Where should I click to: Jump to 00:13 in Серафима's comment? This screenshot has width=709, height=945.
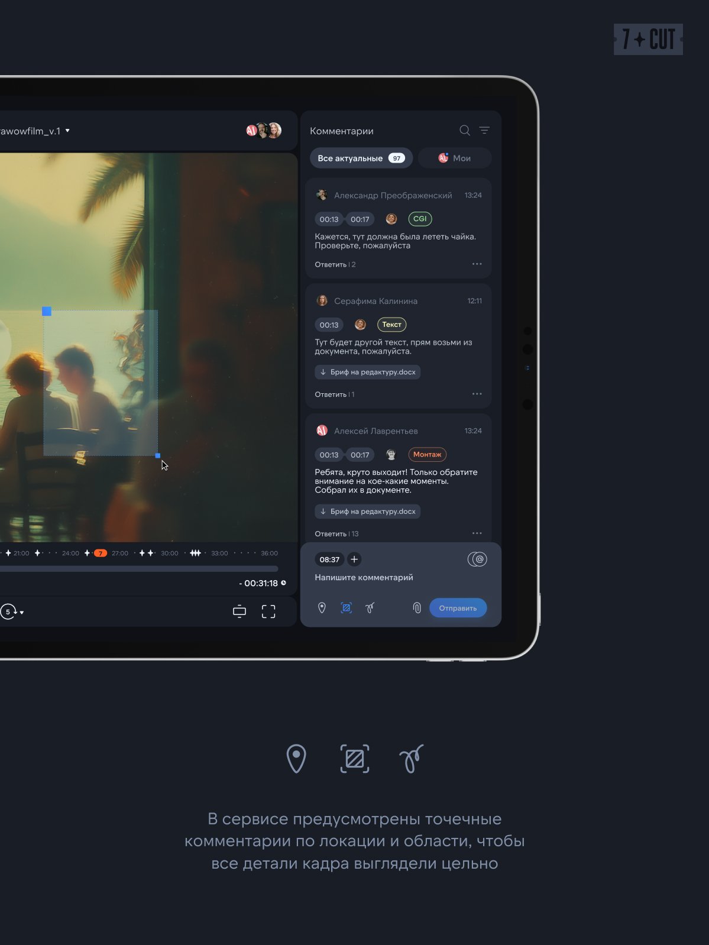(x=329, y=325)
